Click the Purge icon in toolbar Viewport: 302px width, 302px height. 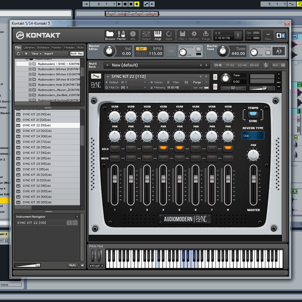pos(206,35)
